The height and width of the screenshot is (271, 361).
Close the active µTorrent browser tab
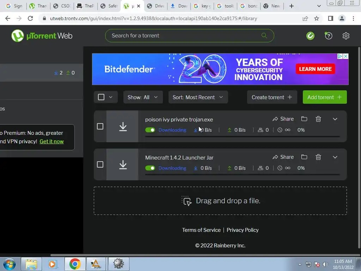coord(138,6)
